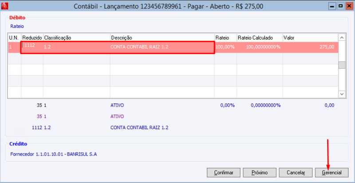355x183 pixels.
Task: Click the 1112 1.2 summary code below grid
Action: click(x=41, y=128)
